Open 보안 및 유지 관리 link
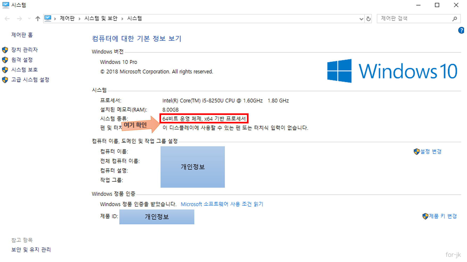 pyautogui.click(x=31, y=250)
